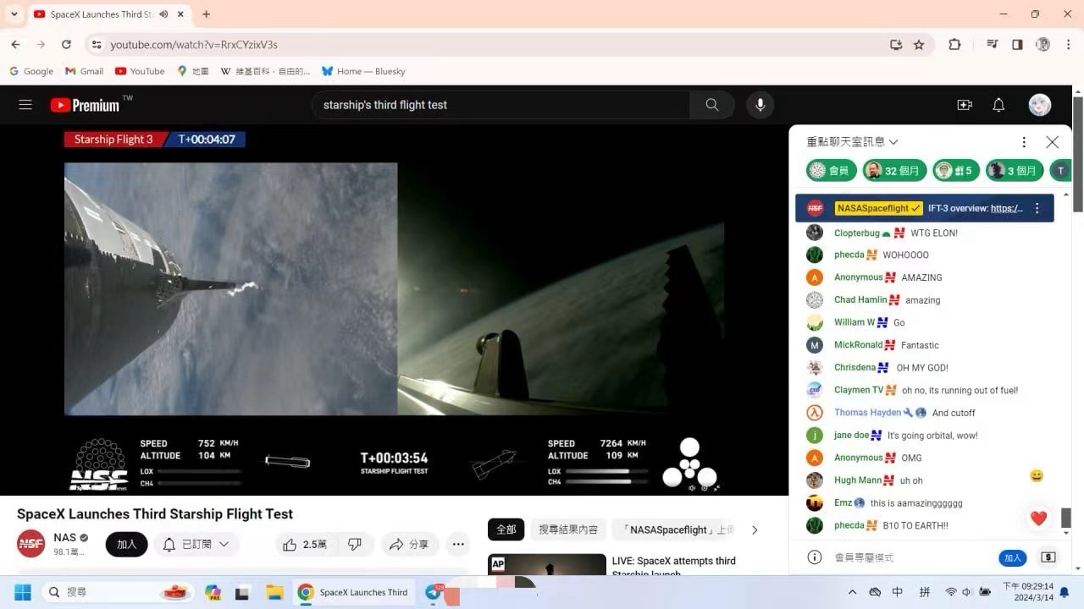Share the video with 分享 button
This screenshot has height=609, width=1084.
coord(409,544)
